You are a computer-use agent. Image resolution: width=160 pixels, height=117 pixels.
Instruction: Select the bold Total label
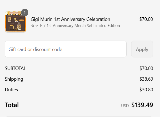(12, 105)
